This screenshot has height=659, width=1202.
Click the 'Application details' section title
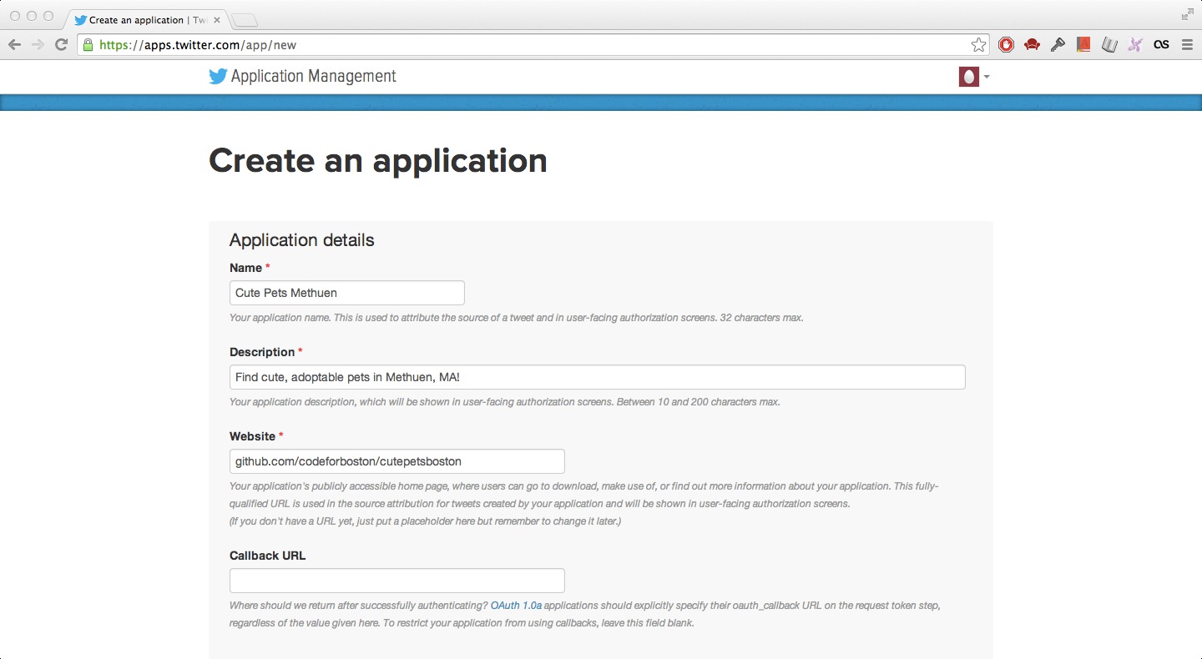[x=302, y=240]
